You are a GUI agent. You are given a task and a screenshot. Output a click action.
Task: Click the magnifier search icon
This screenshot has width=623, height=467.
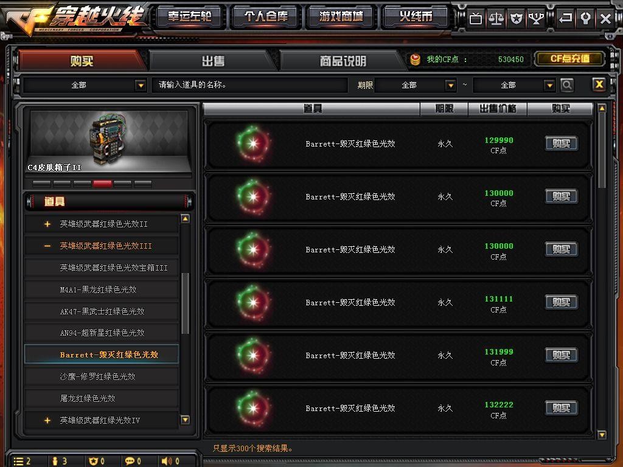567,85
